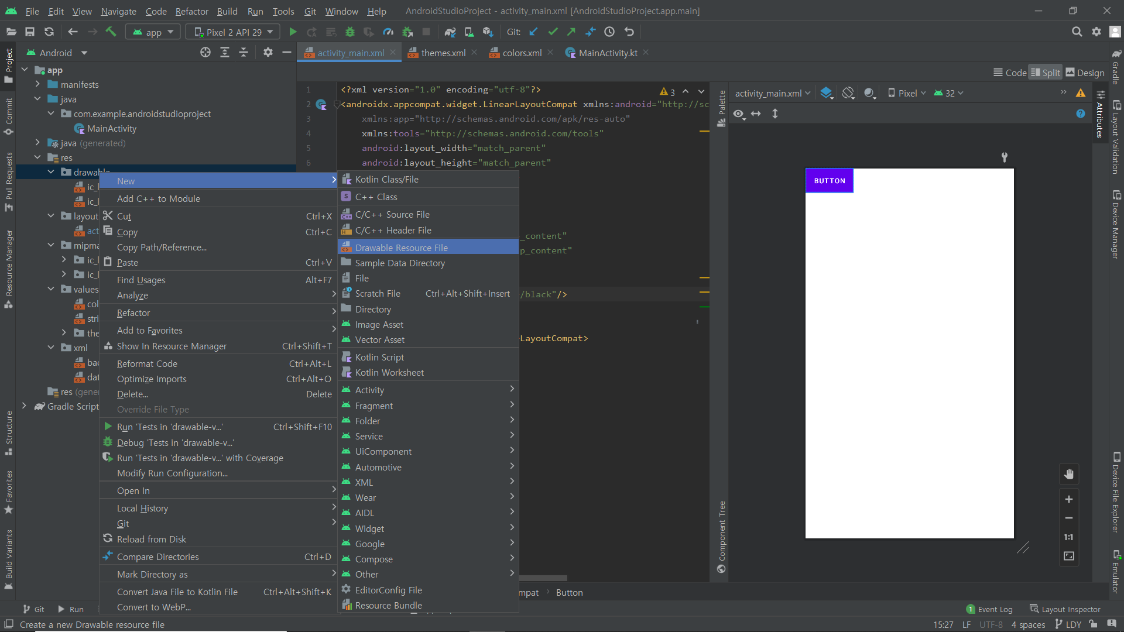The image size is (1124, 632).
Task: Collapse the manifests folder tree node
Action: [37, 84]
